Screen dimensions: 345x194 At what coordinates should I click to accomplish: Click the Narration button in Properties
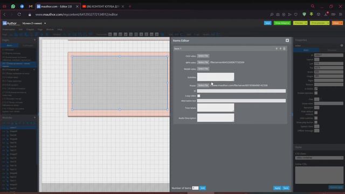pos(316,108)
